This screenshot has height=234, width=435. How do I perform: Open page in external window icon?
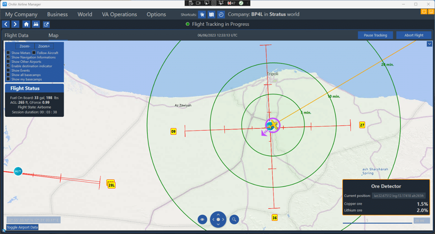[47, 24]
